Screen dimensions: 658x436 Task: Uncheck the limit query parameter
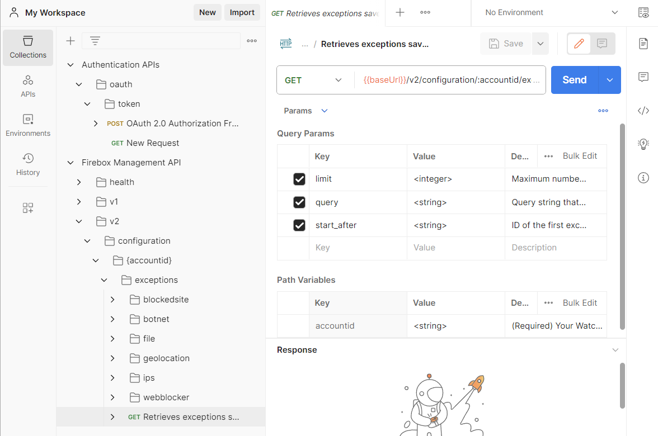point(299,179)
